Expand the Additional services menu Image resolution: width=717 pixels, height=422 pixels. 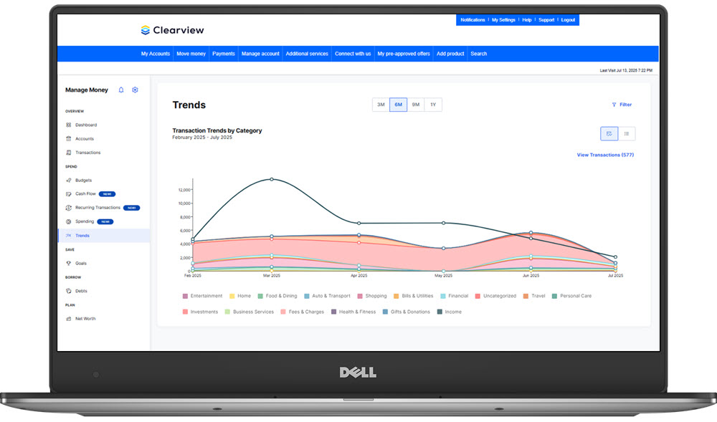[307, 54]
